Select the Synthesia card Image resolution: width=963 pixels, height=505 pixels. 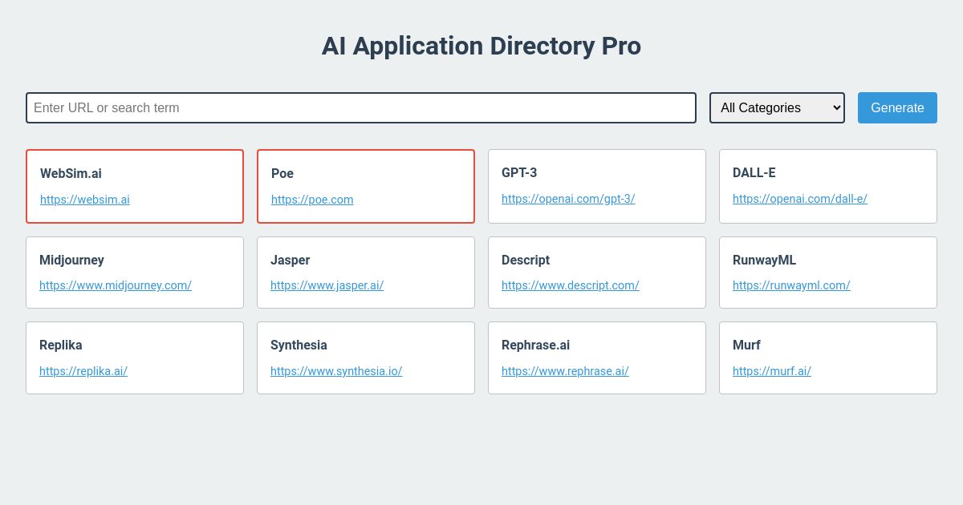pos(366,358)
